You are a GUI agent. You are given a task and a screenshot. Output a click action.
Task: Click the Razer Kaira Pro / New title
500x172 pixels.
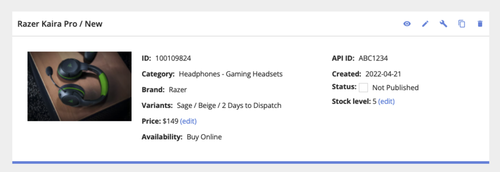[x=60, y=24]
